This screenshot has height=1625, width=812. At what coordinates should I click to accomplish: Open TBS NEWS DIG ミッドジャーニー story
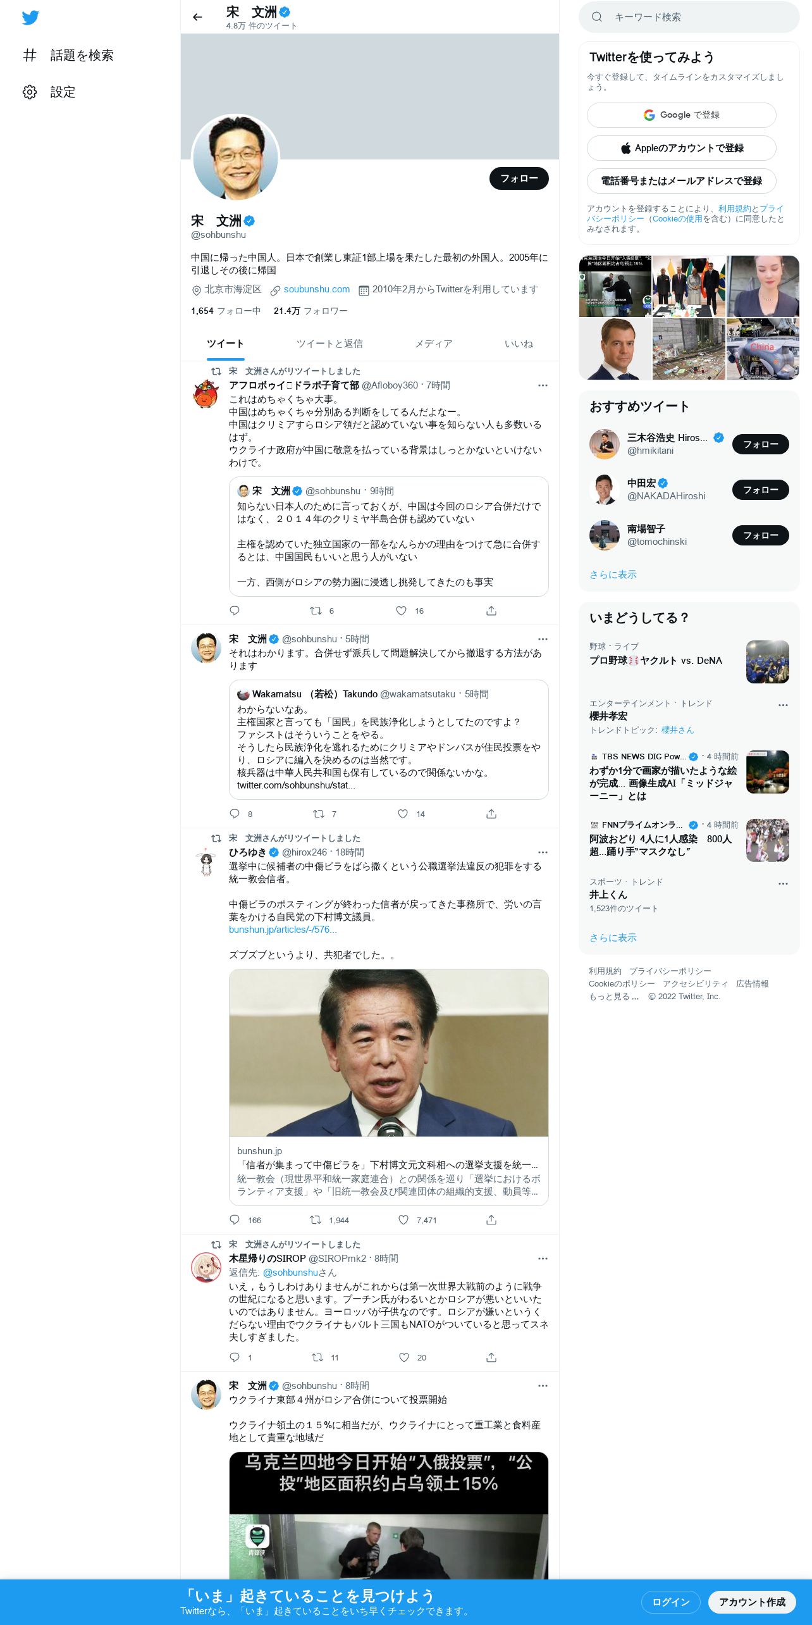point(689,775)
